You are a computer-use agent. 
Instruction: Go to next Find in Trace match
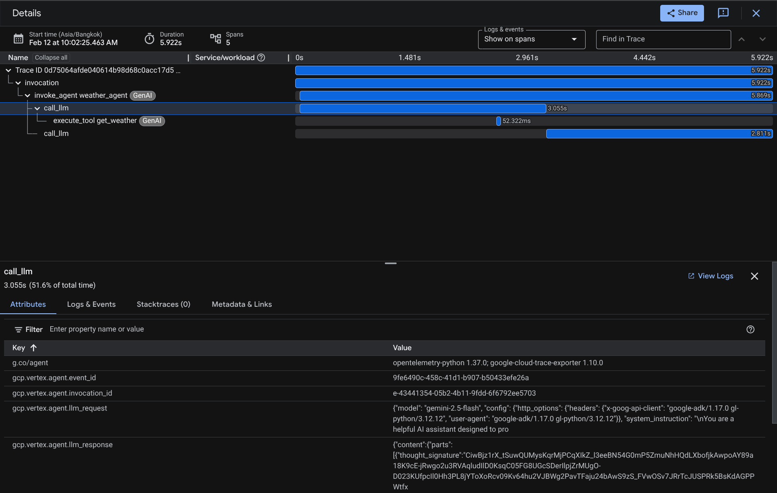(762, 39)
